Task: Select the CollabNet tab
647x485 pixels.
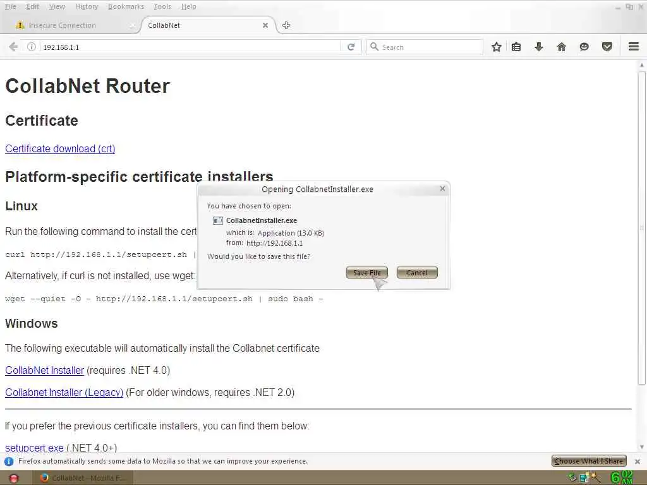Action: pos(207,25)
